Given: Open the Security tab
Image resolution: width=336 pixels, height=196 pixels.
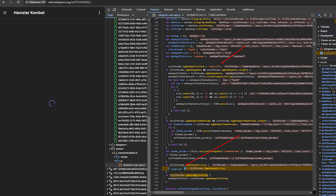Looking at the screenshot, I should tap(231, 10).
